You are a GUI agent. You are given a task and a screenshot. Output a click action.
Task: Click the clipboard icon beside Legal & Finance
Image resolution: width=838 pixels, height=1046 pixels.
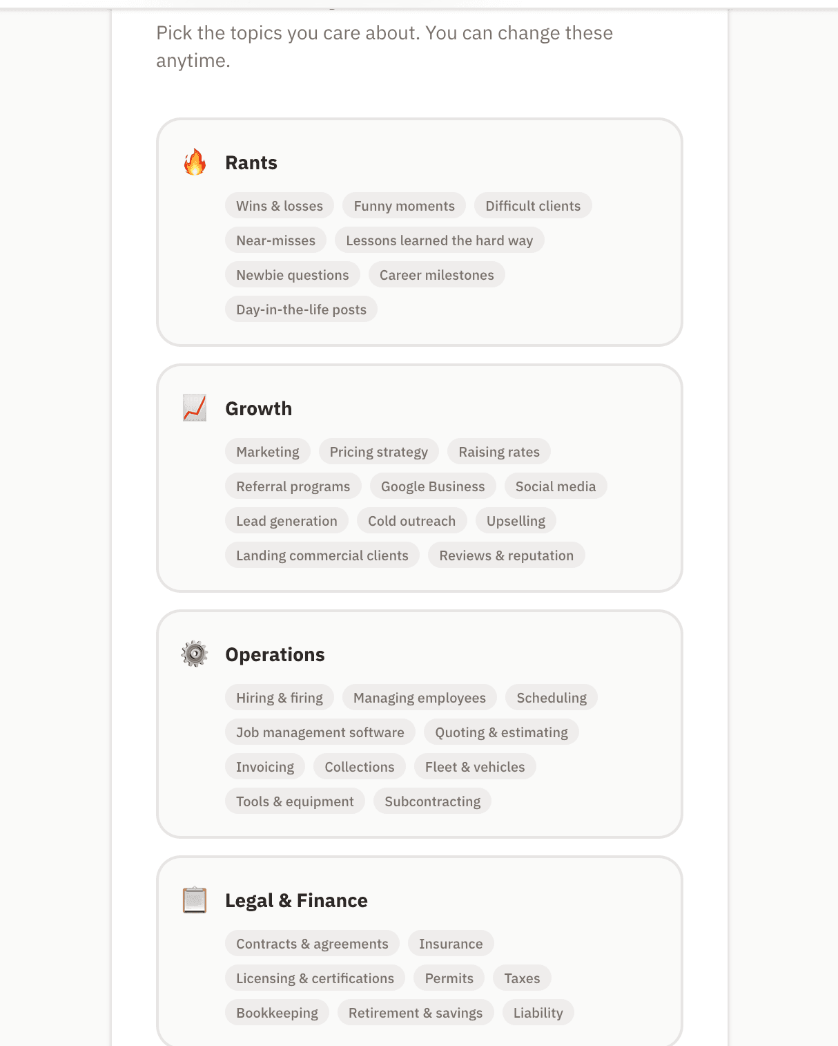tap(195, 900)
